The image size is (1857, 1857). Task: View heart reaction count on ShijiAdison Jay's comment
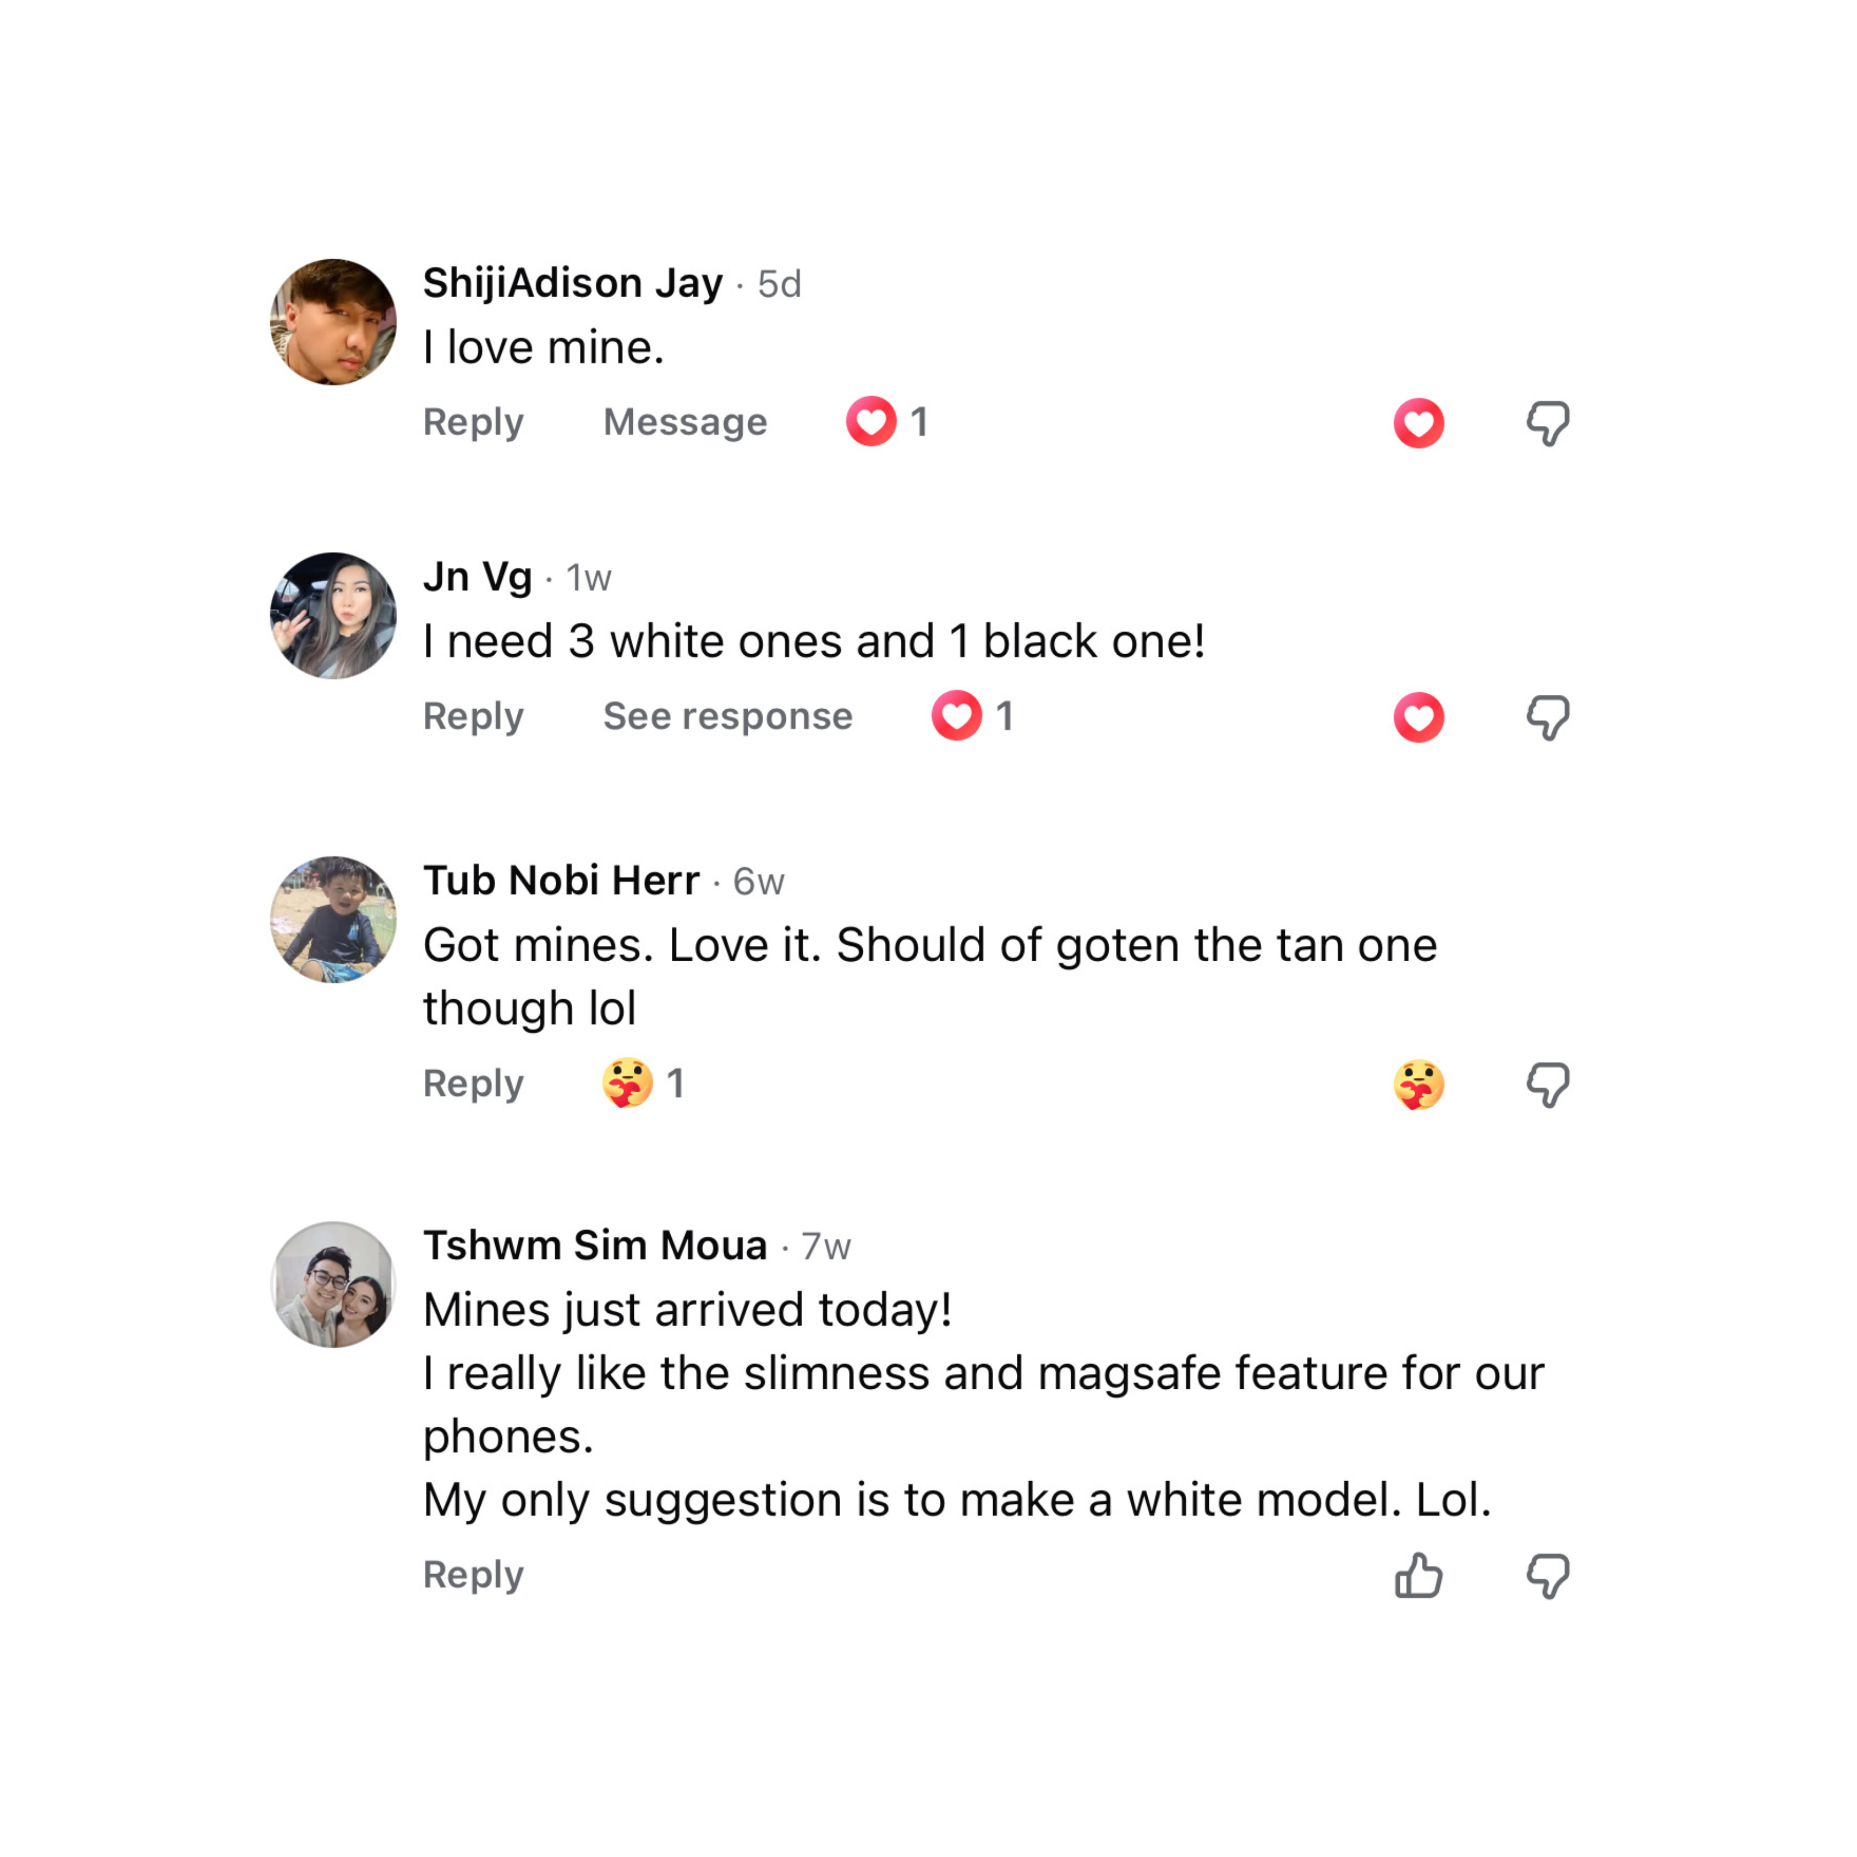point(888,422)
